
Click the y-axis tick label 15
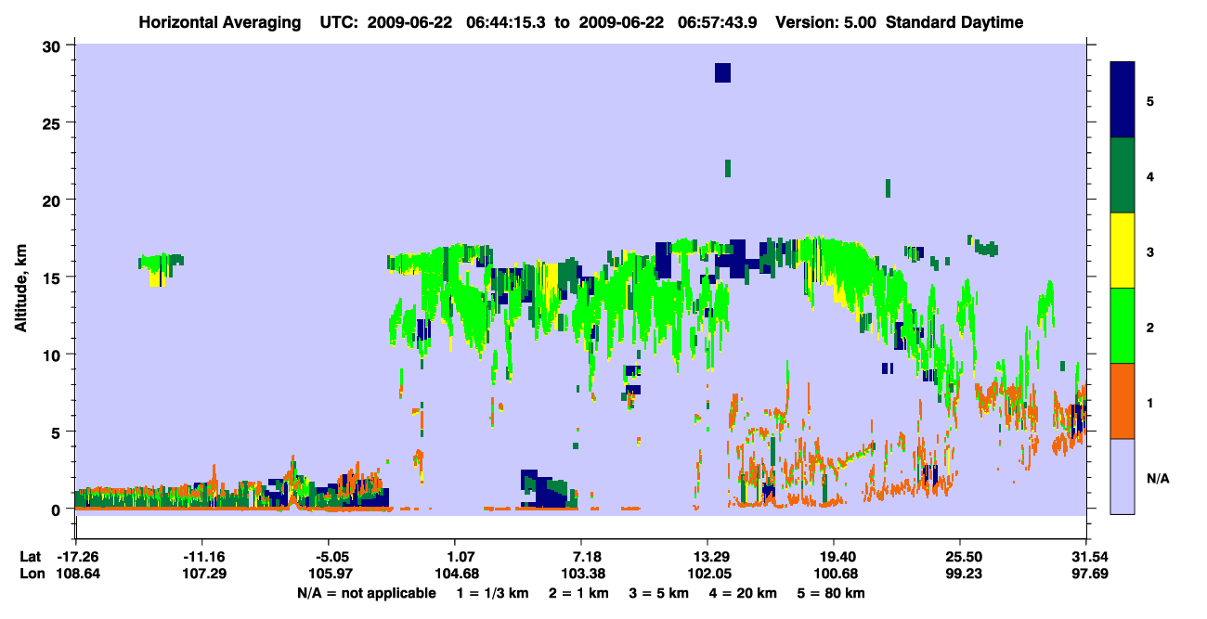point(53,277)
